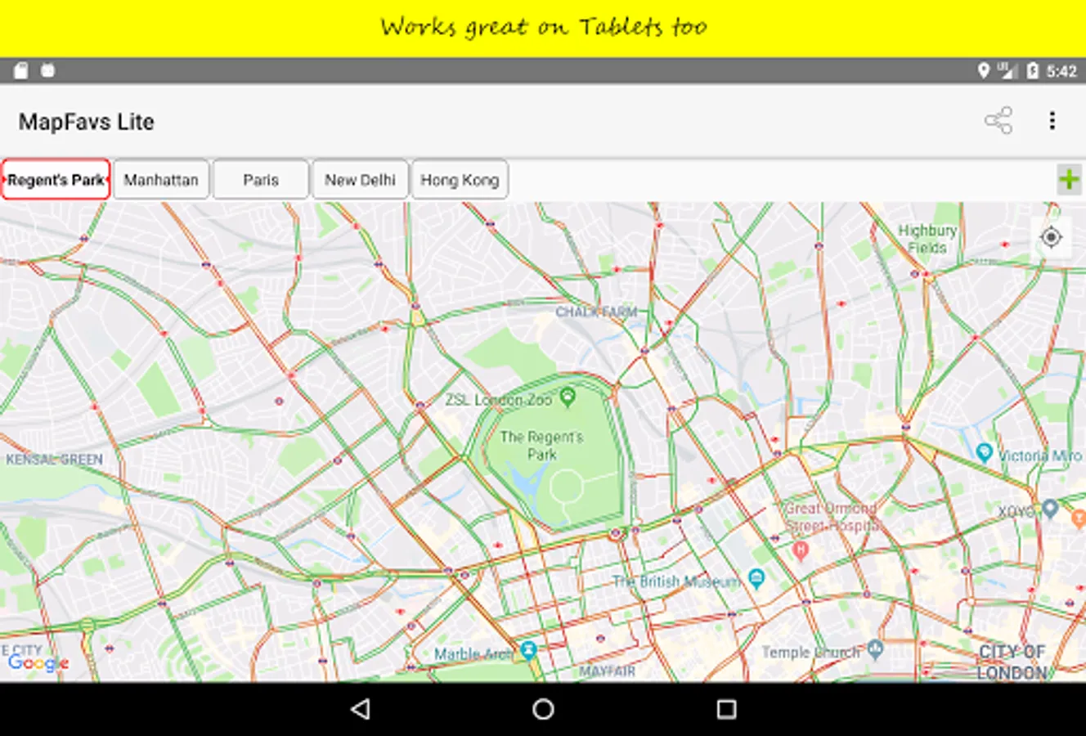The height and width of the screenshot is (736, 1086).
Task: Tap The Regent's Park map label
Action: pos(541,446)
